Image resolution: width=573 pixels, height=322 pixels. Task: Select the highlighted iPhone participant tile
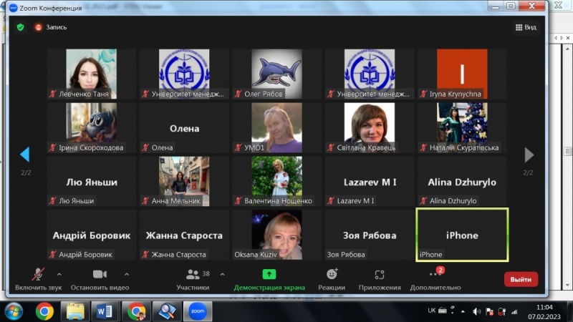(x=462, y=235)
